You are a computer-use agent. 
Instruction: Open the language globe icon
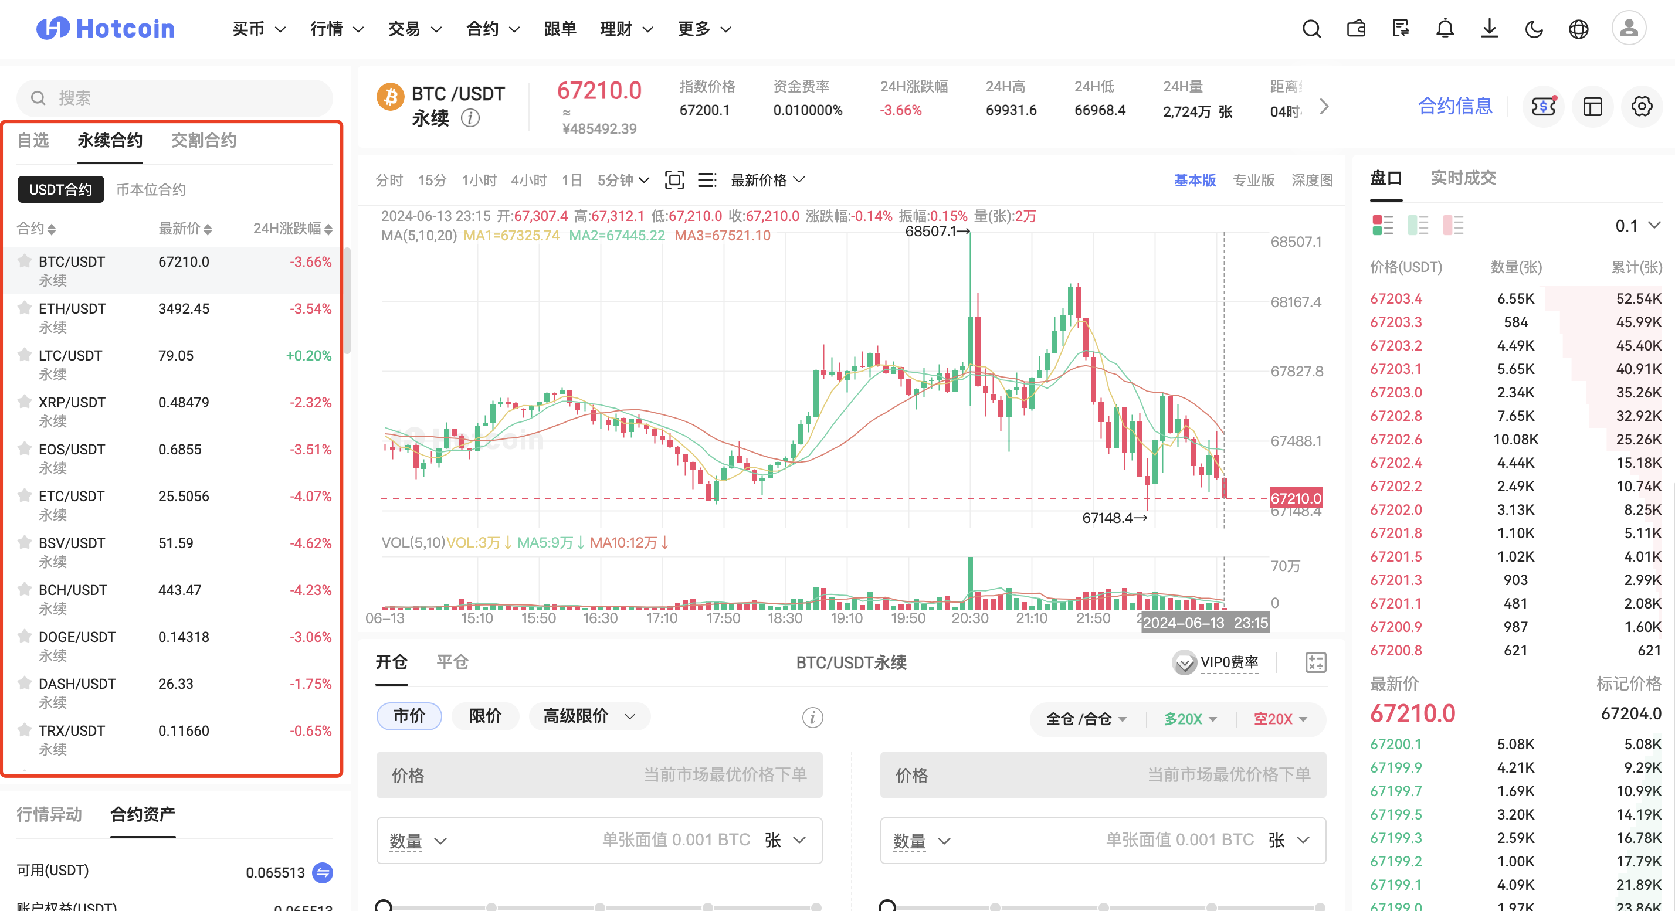[1578, 29]
